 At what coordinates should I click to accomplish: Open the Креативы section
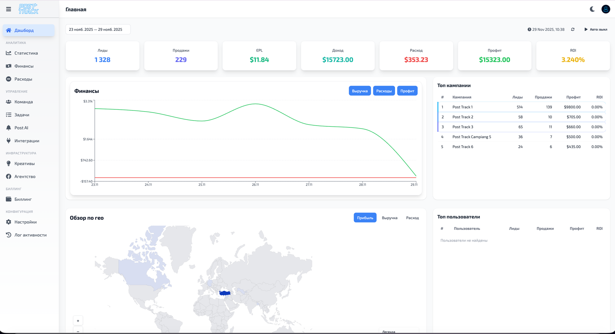(24, 163)
